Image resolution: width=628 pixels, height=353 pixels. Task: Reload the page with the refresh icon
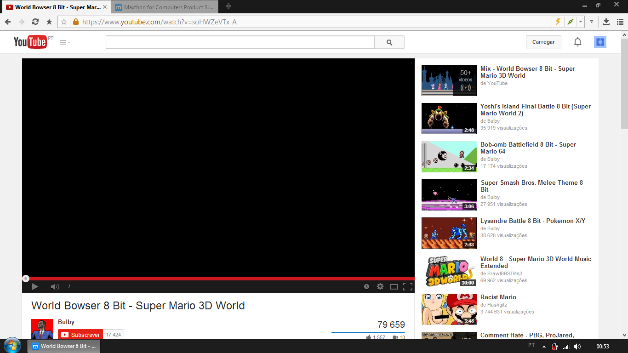click(35, 22)
